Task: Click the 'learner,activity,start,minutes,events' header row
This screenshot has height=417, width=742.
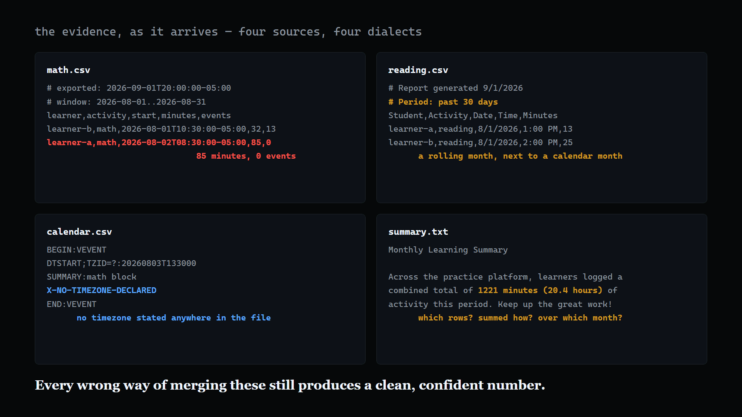Action: [139, 115]
